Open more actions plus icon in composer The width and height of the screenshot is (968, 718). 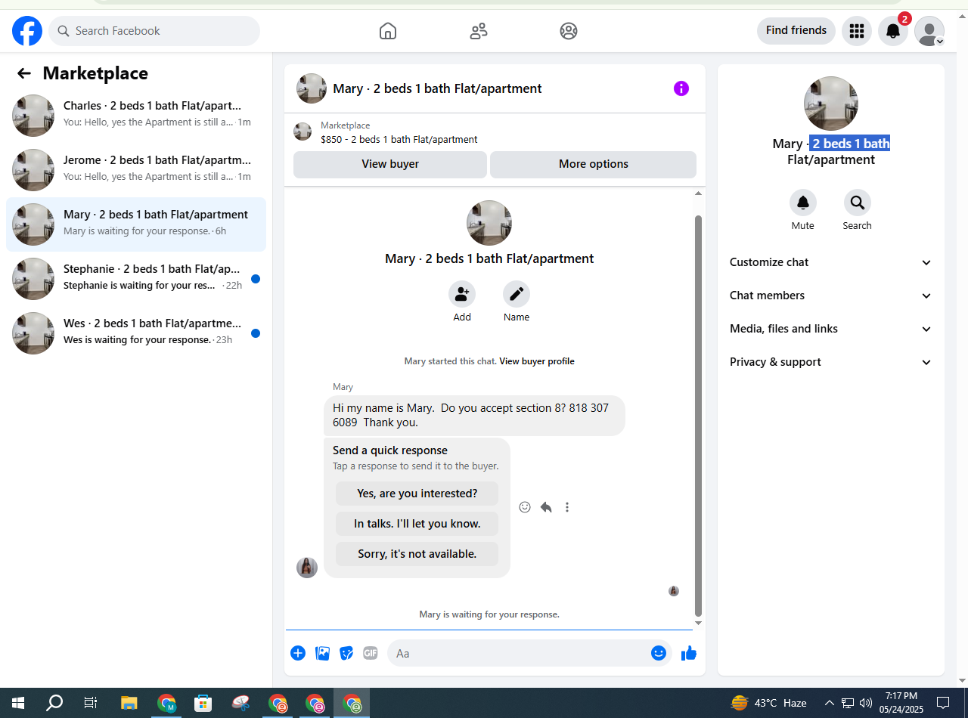point(298,653)
